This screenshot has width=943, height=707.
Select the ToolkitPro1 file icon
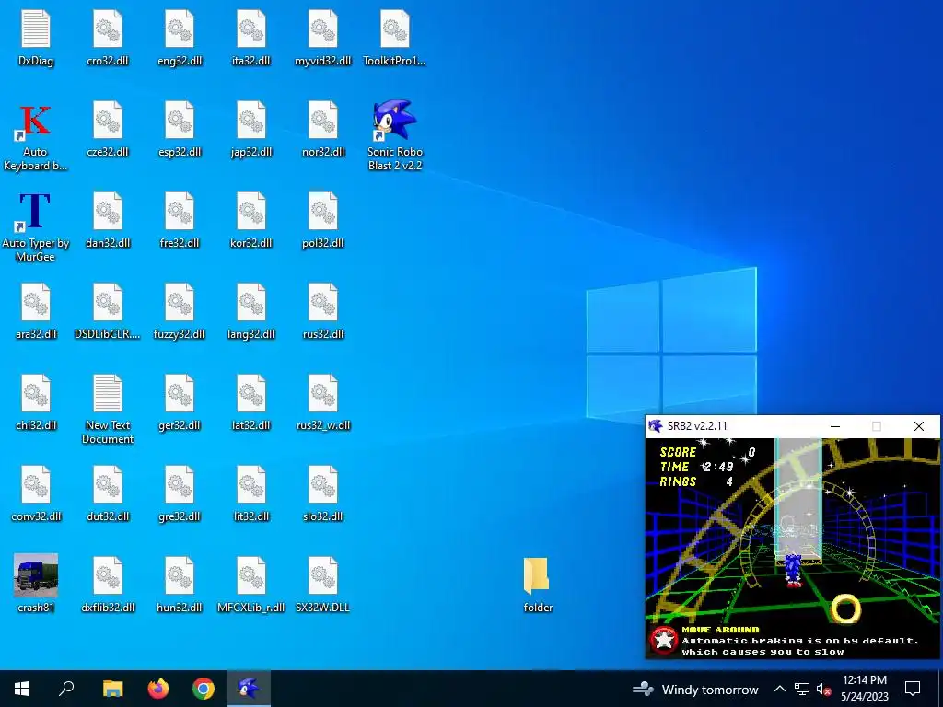395,29
